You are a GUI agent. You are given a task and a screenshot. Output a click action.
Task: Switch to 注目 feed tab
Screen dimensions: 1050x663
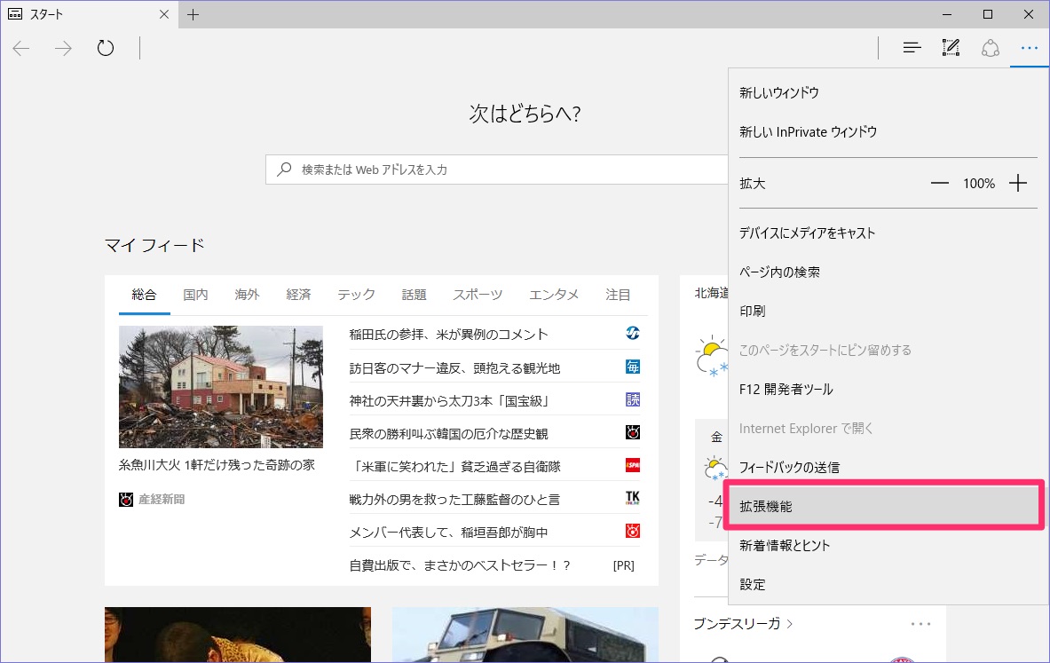pos(618,295)
